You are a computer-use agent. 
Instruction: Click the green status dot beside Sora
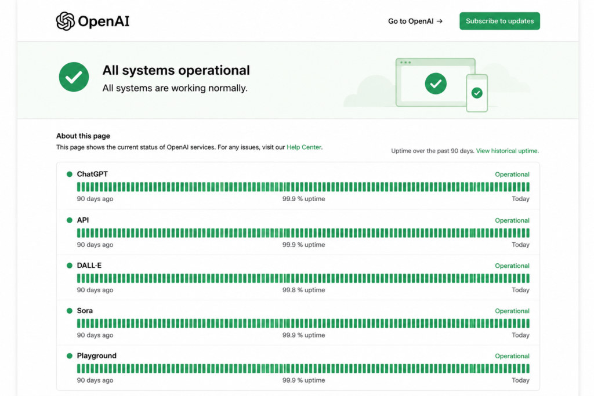tap(70, 310)
